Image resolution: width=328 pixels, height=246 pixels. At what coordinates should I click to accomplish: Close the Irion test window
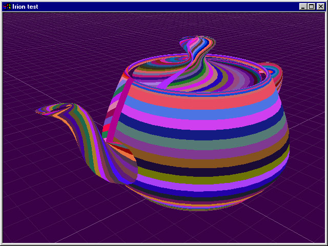click(x=320, y=7)
